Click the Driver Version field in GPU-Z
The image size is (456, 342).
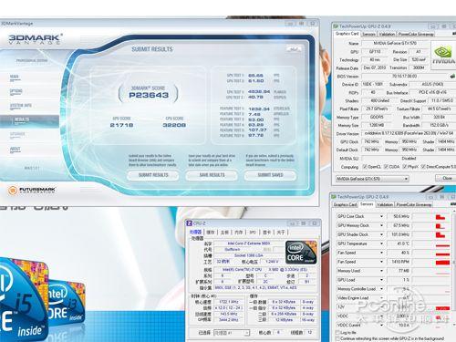(409, 133)
